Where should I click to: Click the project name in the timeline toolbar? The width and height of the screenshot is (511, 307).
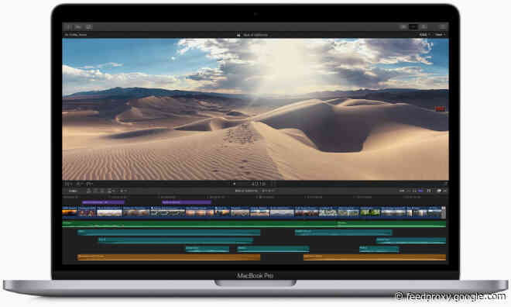[246, 191]
